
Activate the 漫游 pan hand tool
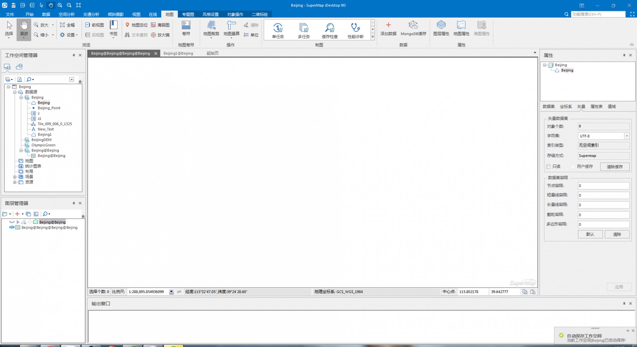[x=24, y=29]
